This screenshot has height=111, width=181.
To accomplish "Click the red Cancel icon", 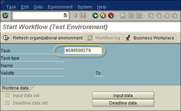I will pos(111,16).
